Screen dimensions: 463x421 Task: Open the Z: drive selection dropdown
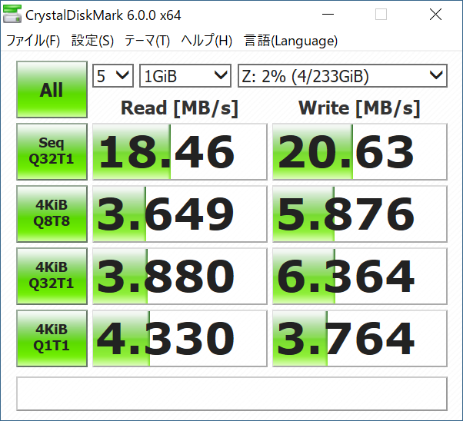pyautogui.click(x=341, y=75)
